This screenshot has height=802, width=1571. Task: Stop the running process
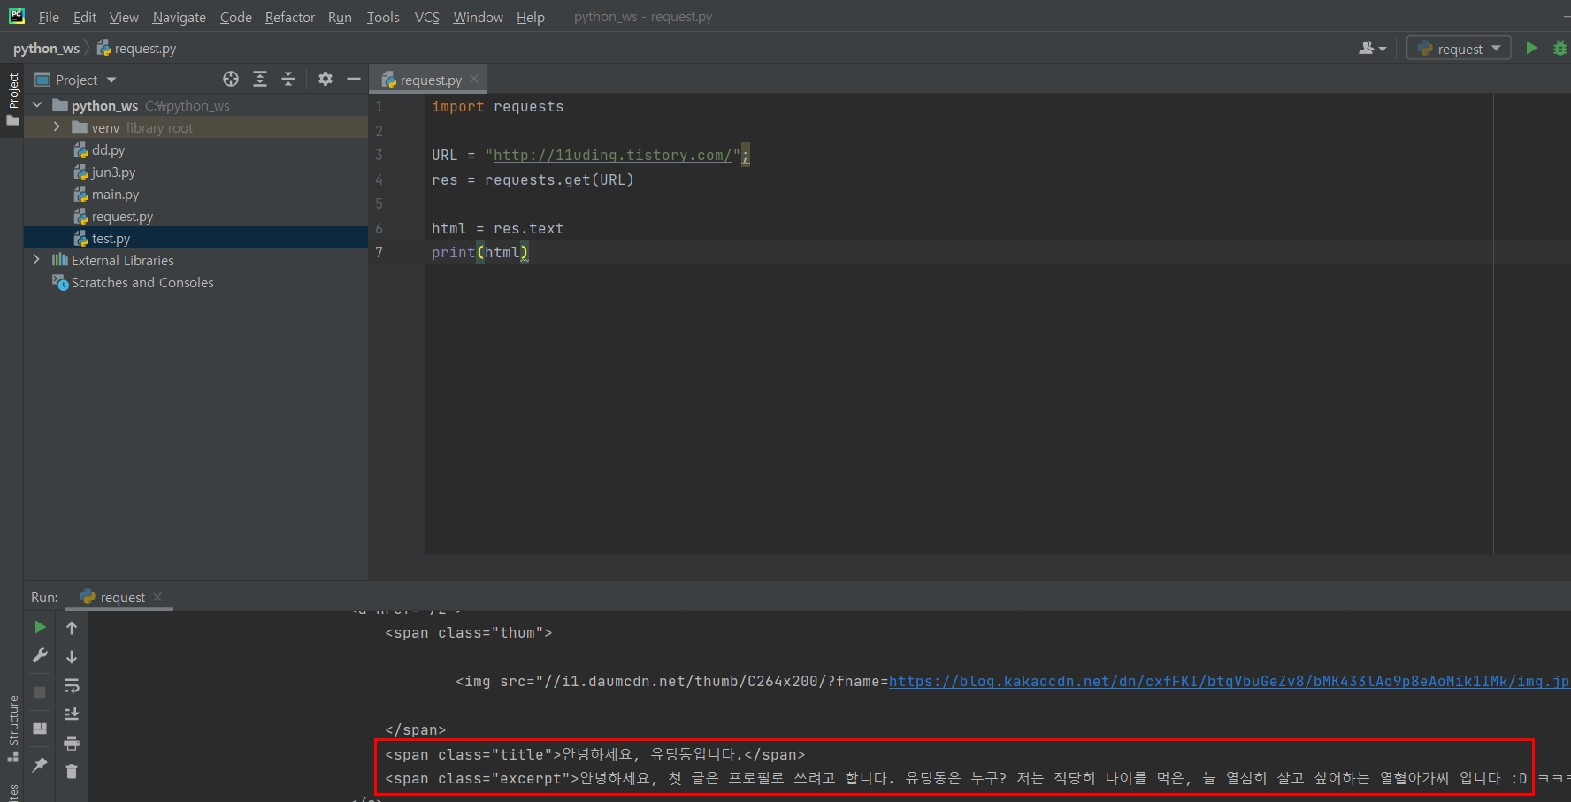tap(40, 692)
